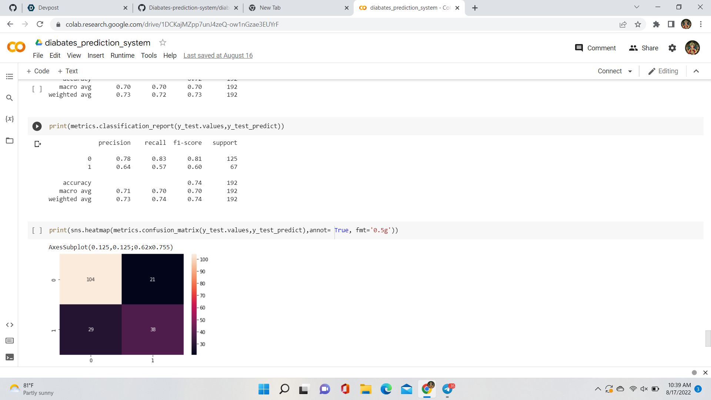Viewport: 711px width, 400px height.
Task: Run the classification_report code cell
Action: tap(37, 126)
